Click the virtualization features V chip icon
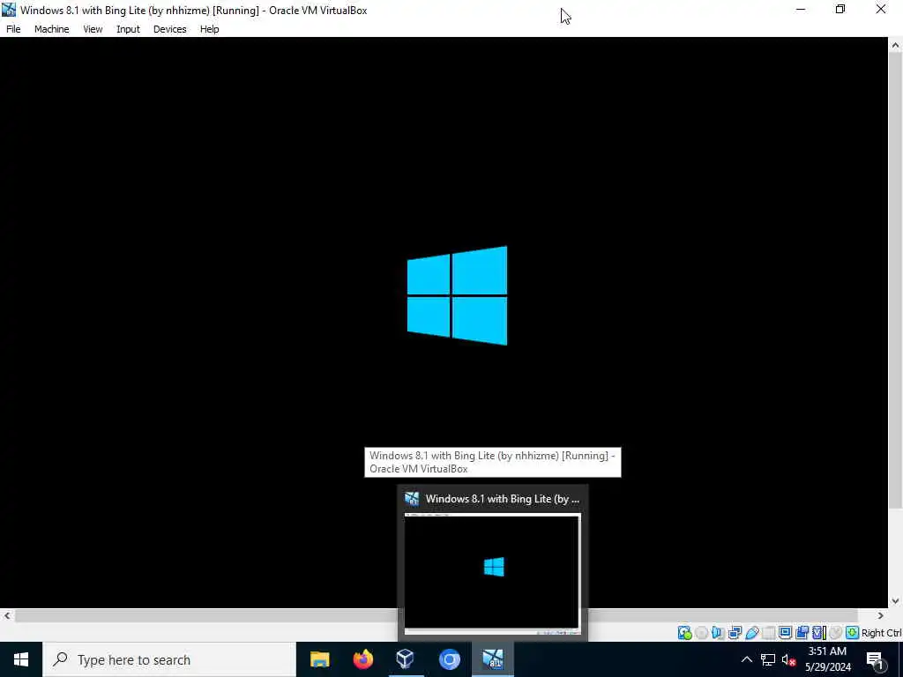 coord(818,633)
